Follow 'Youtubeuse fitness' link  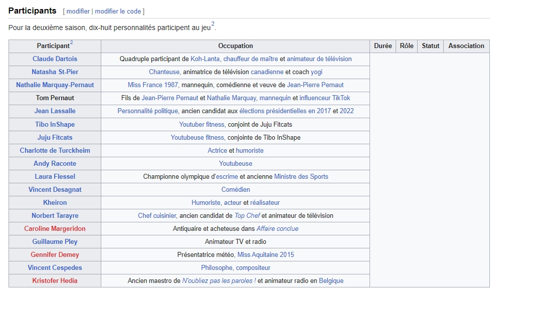click(198, 137)
